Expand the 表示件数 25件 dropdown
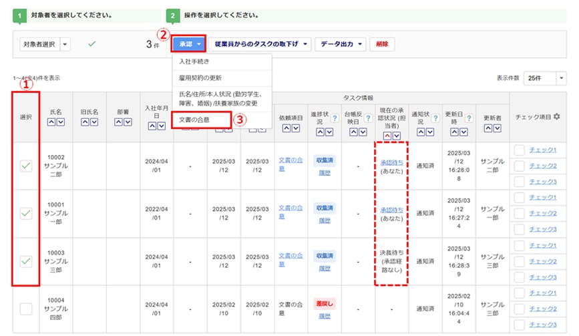The width and height of the screenshot is (579, 336). (x=545, y=77)
